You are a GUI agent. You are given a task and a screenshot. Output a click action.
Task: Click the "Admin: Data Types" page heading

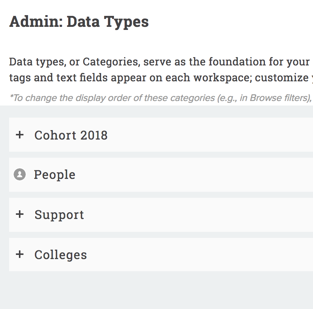coord(79,22)
